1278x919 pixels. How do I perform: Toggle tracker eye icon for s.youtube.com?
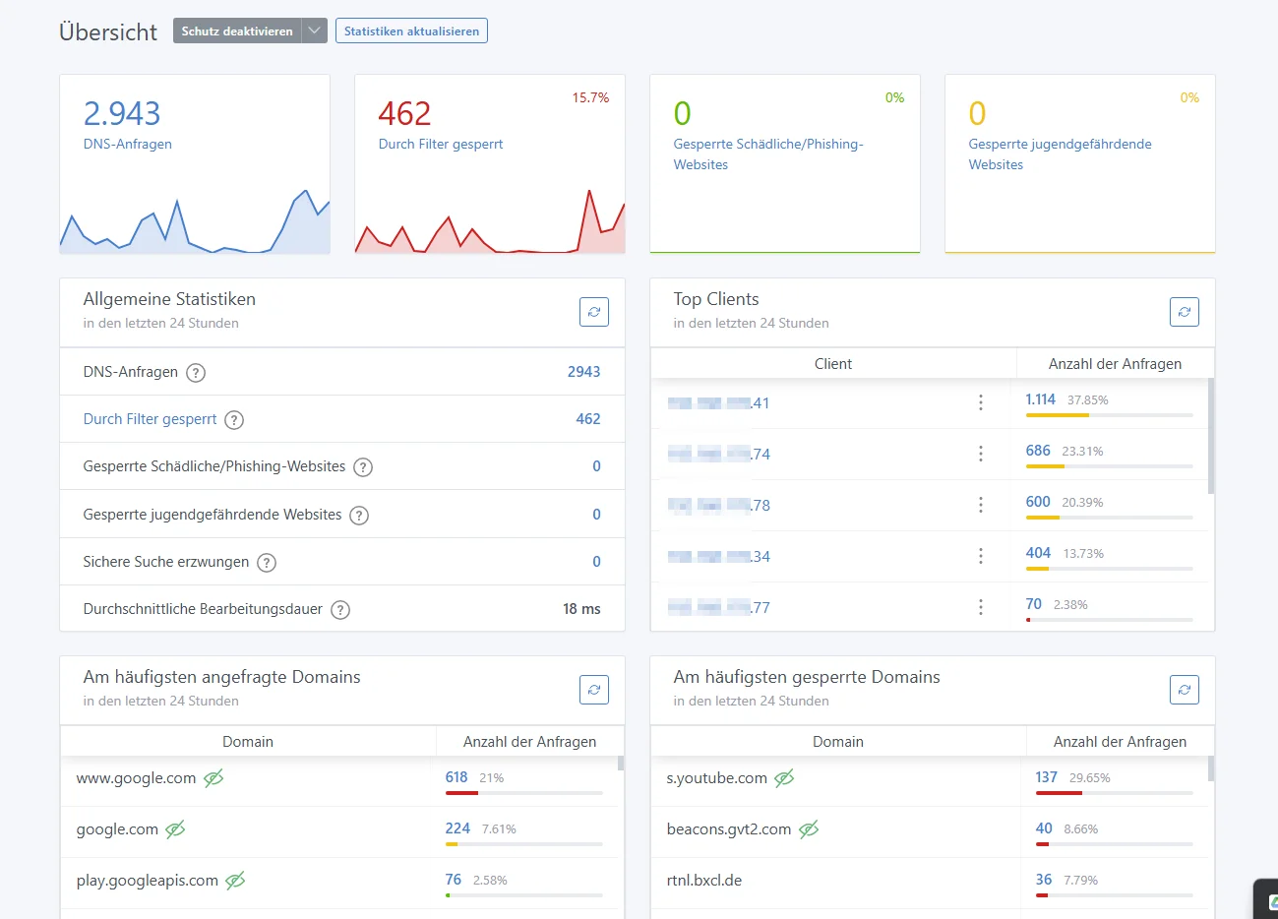(x=784, y=778)
